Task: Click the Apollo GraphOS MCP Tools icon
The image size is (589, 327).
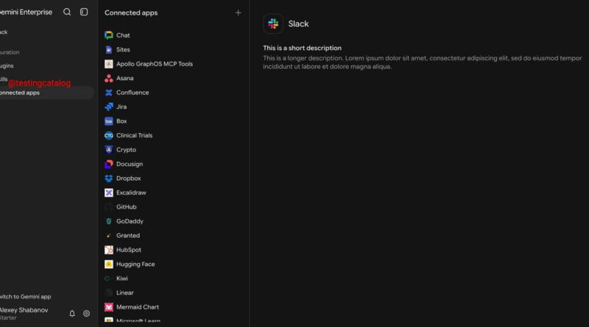Action: pos(108,64)
